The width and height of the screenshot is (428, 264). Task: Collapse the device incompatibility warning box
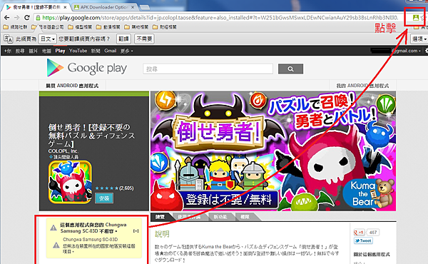(x=136, y=231)
